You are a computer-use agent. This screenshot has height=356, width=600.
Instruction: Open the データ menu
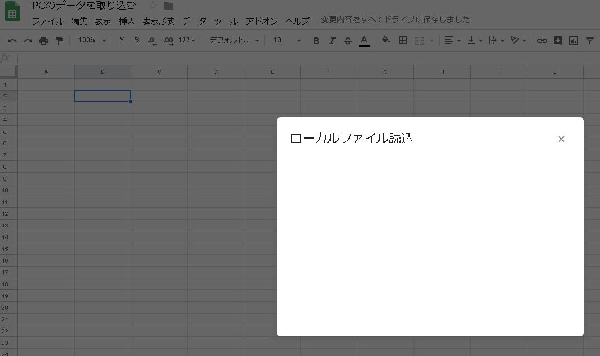(x=194, y=21)
